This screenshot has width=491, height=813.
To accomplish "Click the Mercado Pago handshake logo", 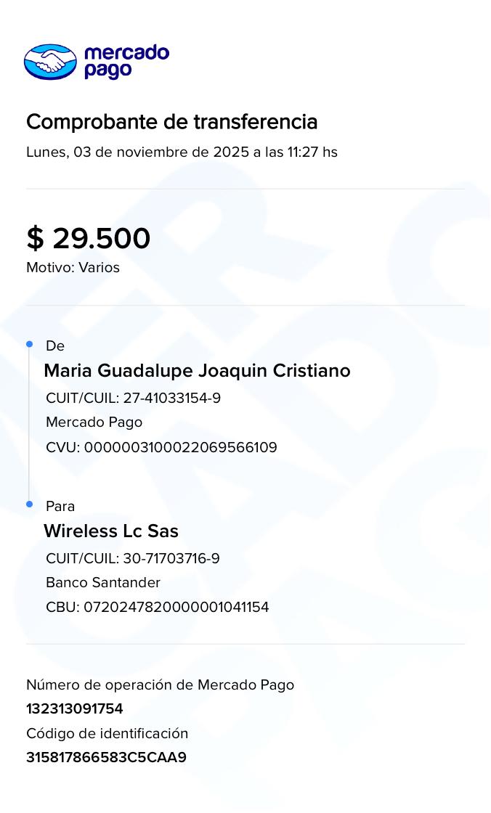I will click(50, 62).
